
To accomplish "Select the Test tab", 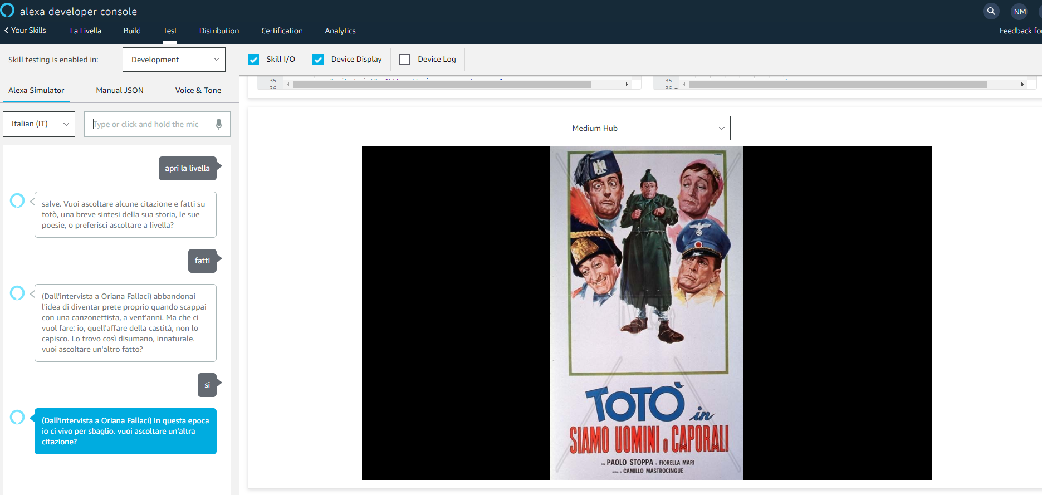I will click(170, 31).
